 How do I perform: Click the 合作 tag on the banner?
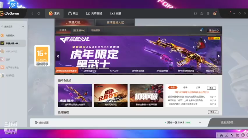tap(217, 38)
